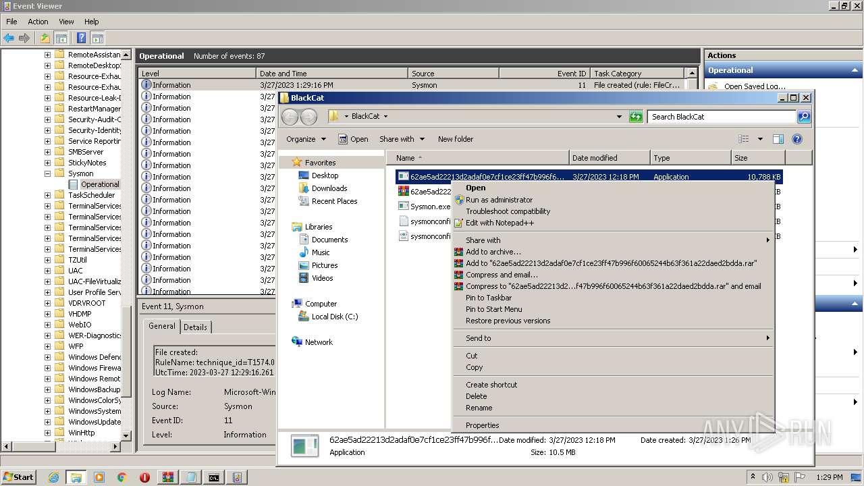
Task: Open the view options dropdown arrow
Action: (x=759, y=139)
